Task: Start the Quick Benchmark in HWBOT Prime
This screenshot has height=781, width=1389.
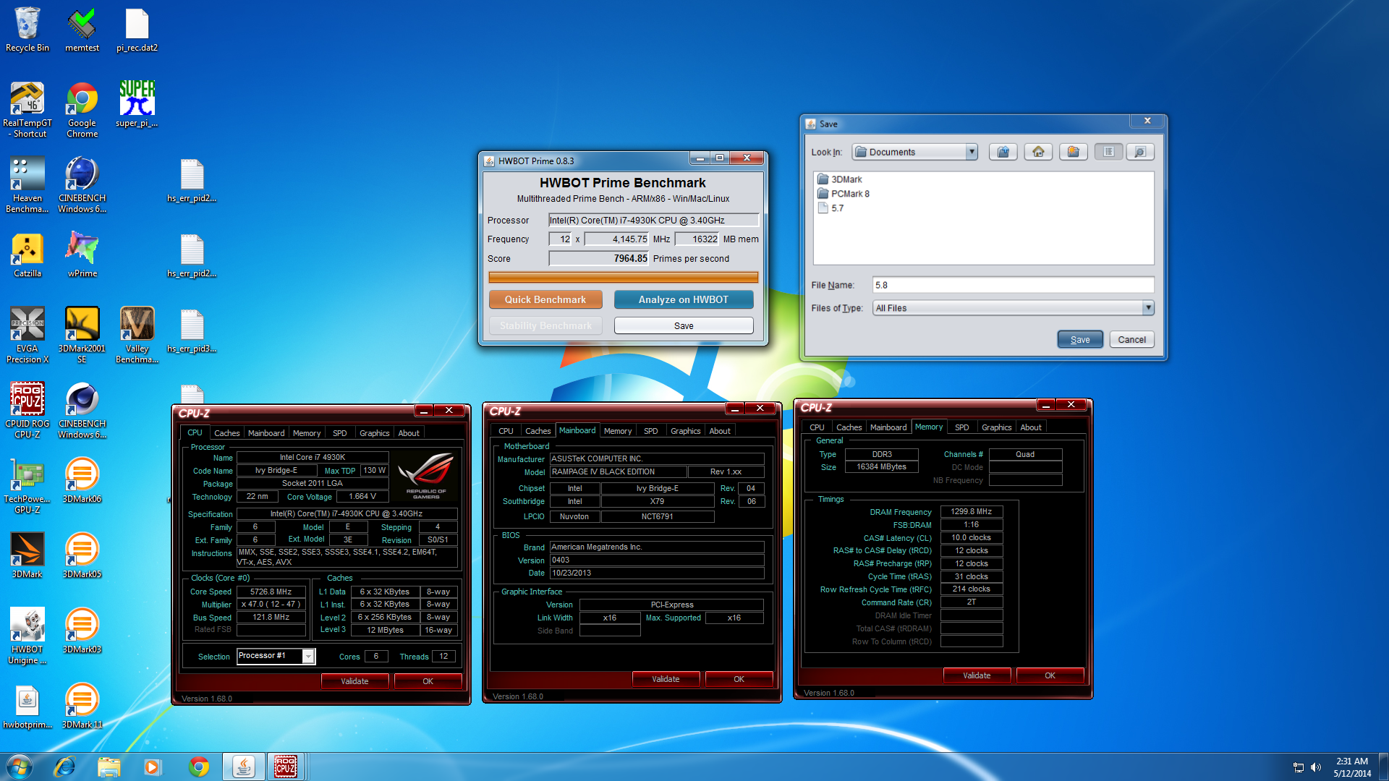Action: click(545, 299)
